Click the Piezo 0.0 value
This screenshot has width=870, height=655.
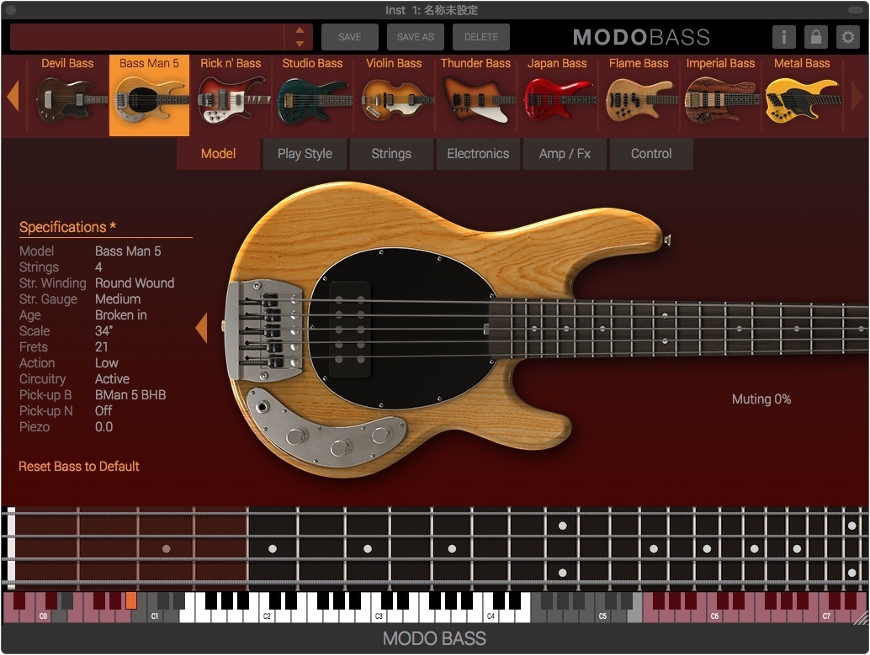(103, 427)
